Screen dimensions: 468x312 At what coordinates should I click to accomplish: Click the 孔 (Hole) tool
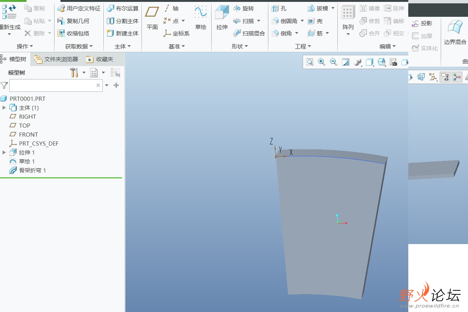(279, 8)
